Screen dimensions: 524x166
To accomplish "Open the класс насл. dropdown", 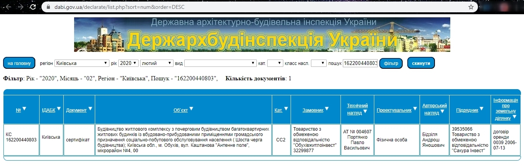I will (319, 63).
